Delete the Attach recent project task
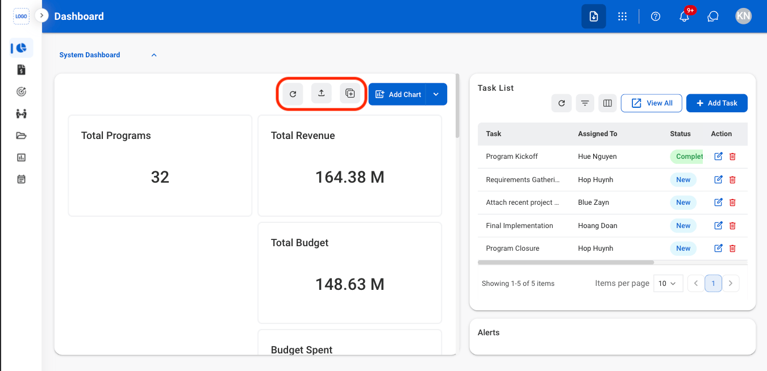Screen dimensions: 767x371 pyautogui.click(x=732, y=203)
